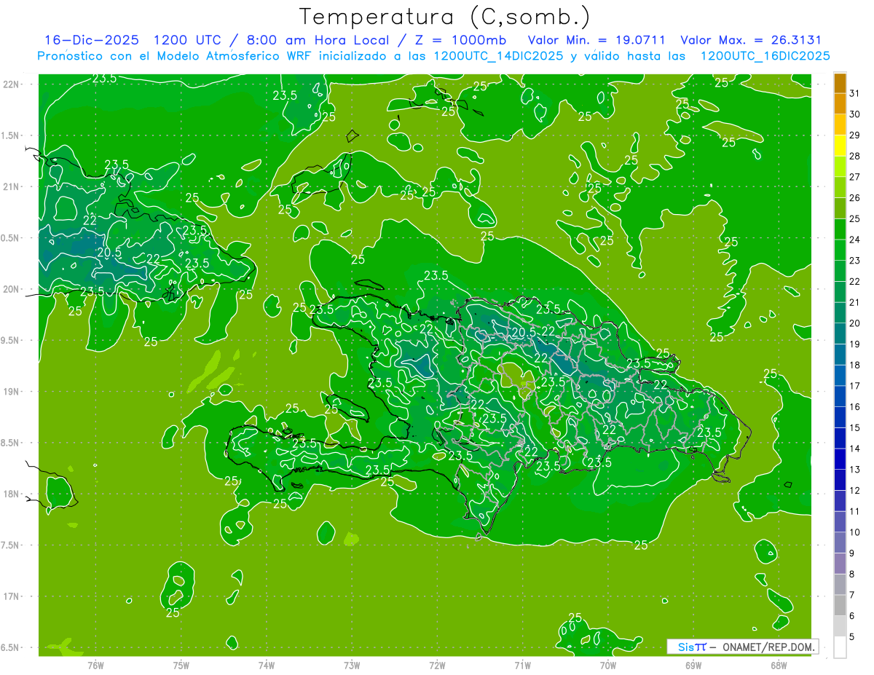The width and height of the screenshot is (874, 675).
Task: Pick the teal swatch between 19 and 20
Action: [x=840, y=334]
